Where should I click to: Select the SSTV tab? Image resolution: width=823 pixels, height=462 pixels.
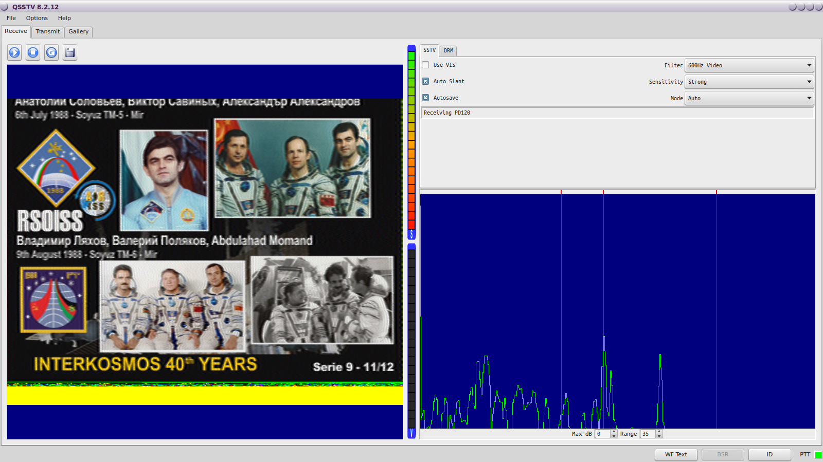click(x=430, y=50)
